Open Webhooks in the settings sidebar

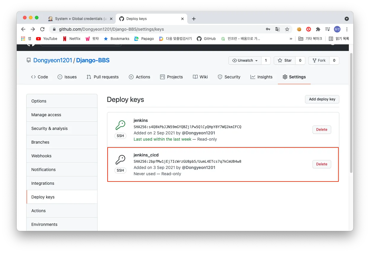62,156
